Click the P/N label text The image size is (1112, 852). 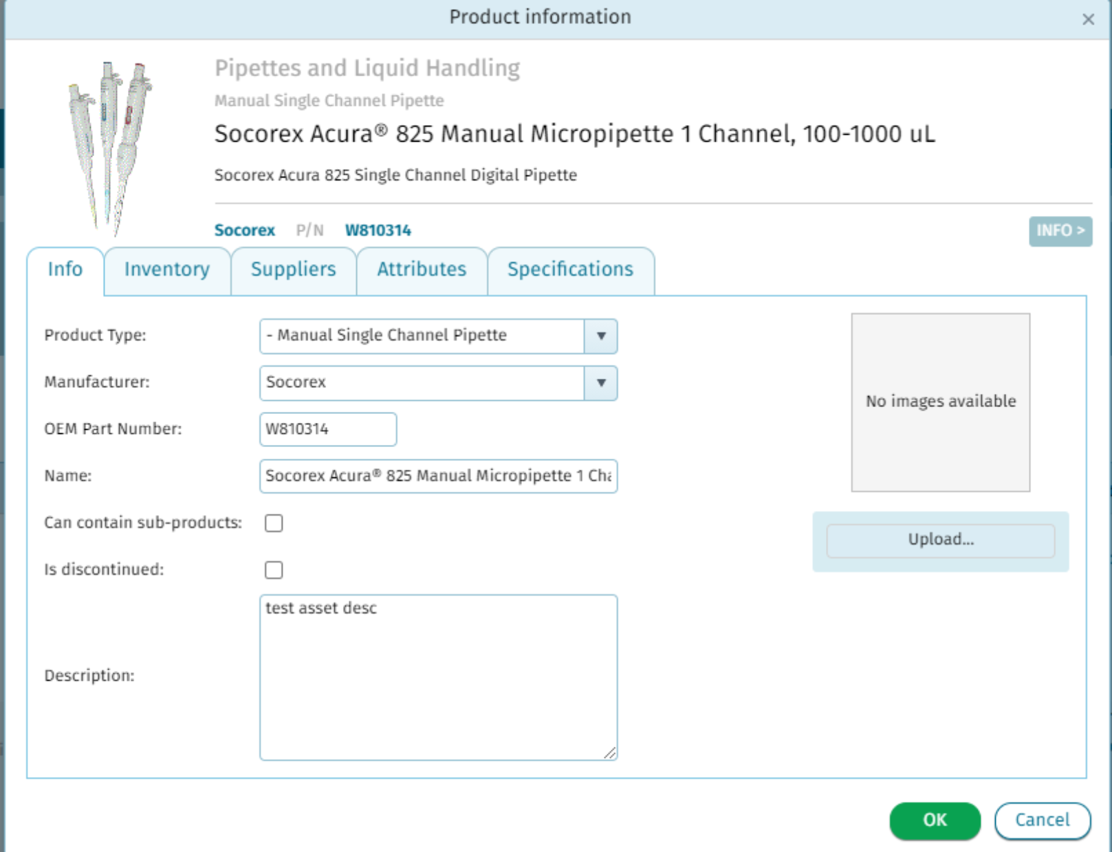pos(309,230)
